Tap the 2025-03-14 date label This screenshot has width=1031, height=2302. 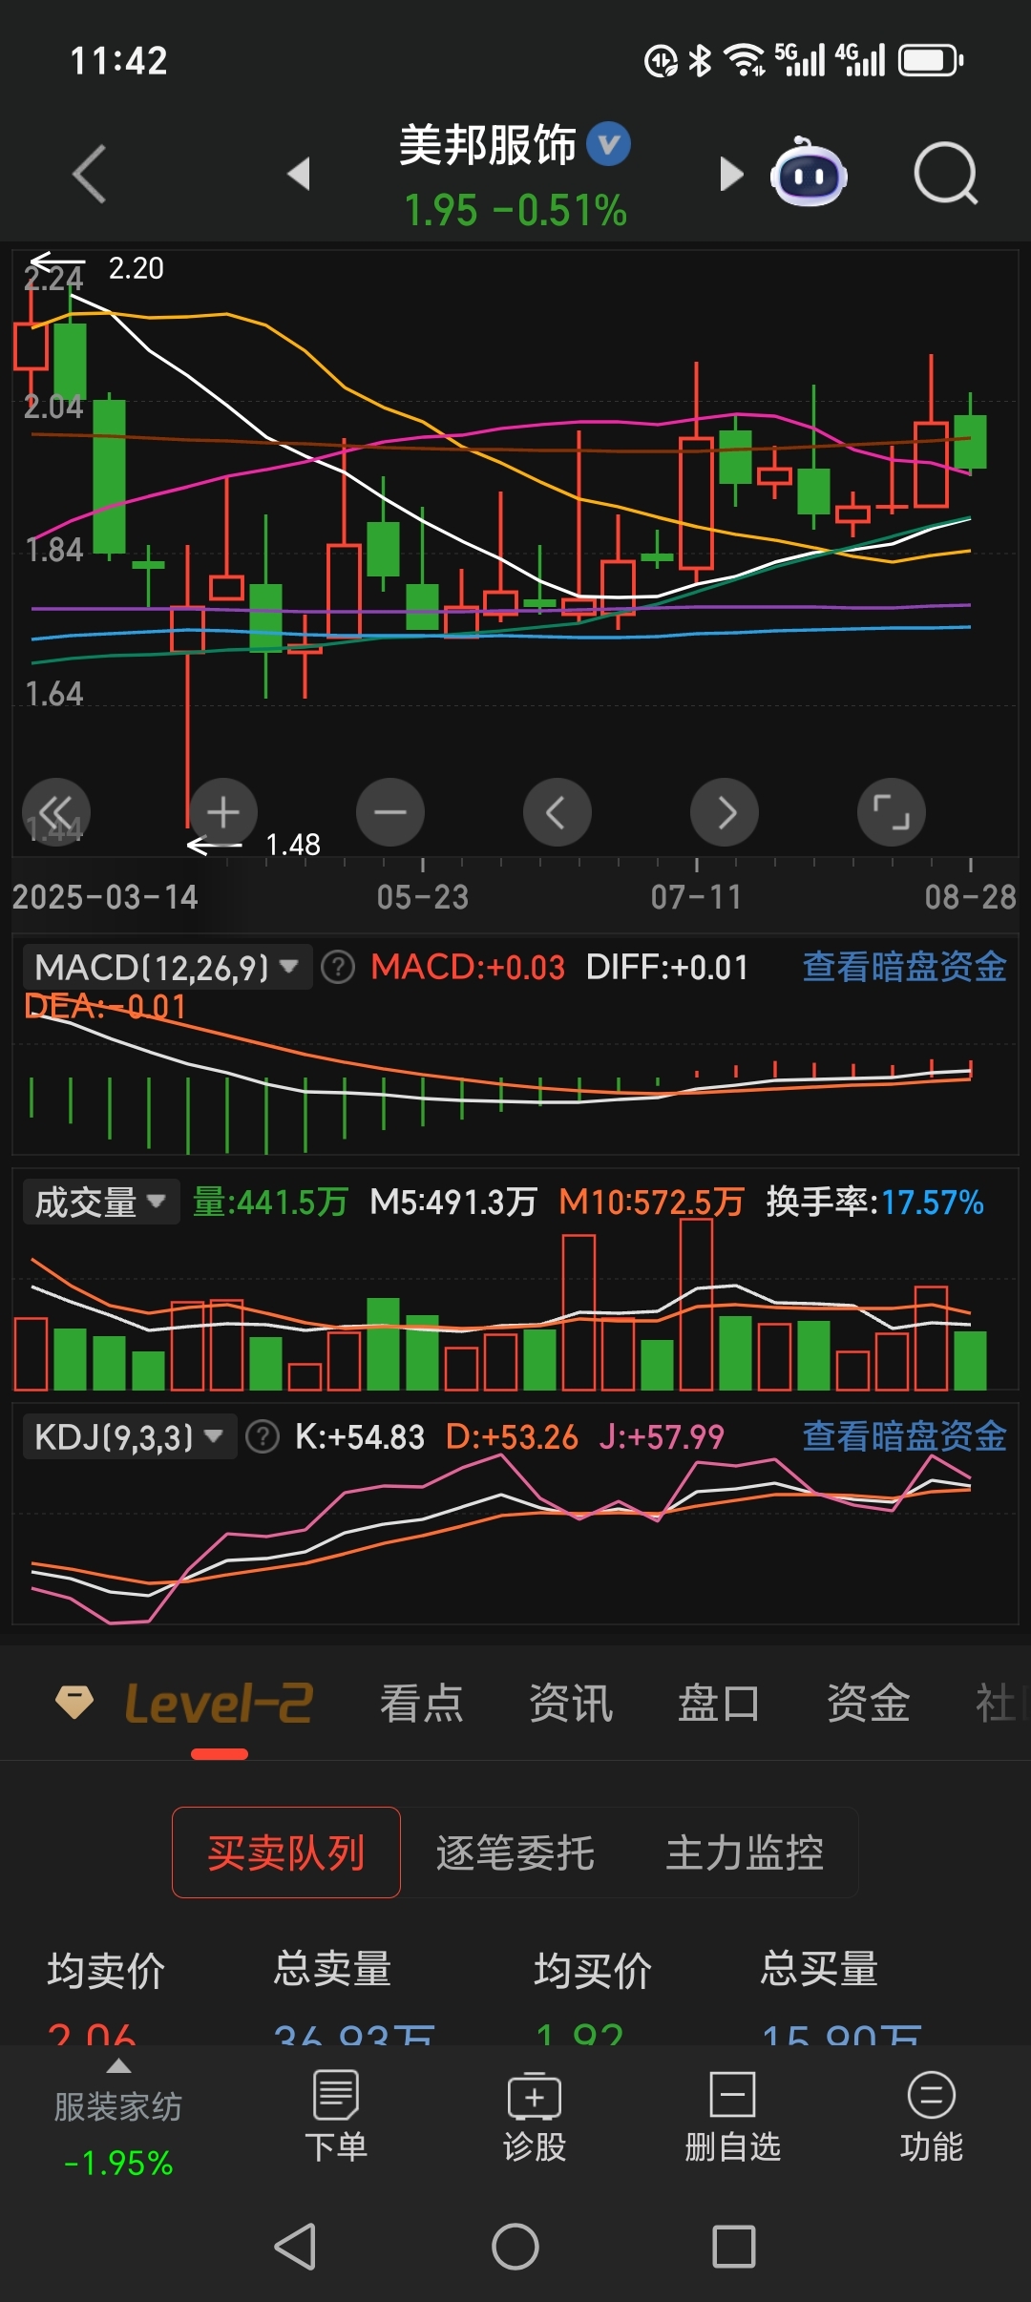(105, 897)
